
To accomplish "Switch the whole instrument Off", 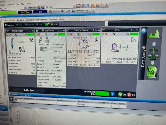I will point(131,95).
